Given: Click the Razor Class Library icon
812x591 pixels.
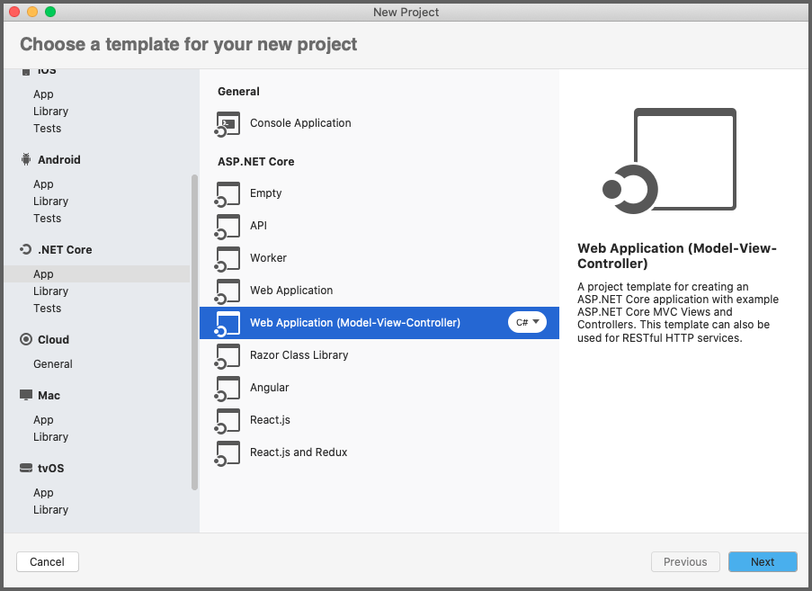Looking at the screenshot, I should (x=228, y=356).
